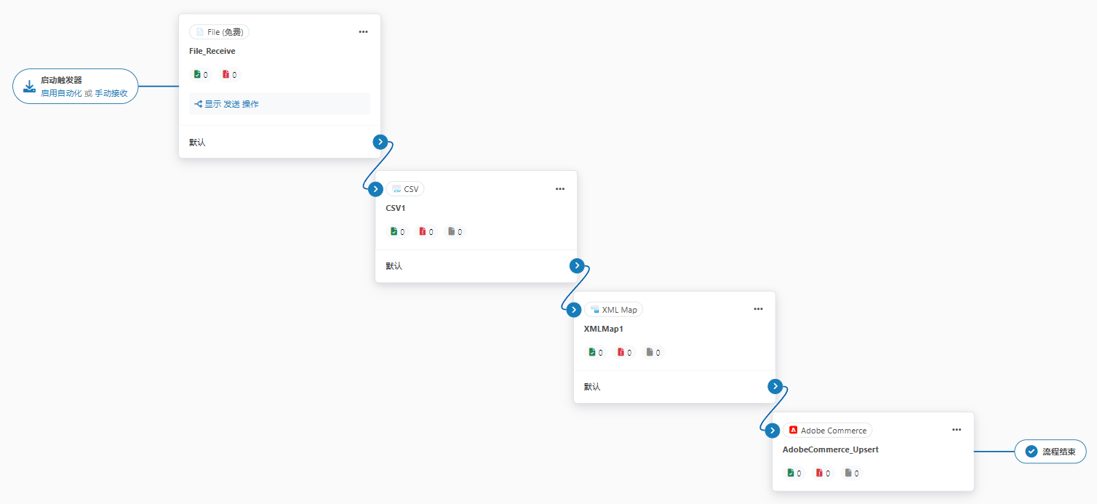This screenshot has height=504, width=1097.
Task: Click the XMLMap1 default output arrow
Action: coord(775,386)
